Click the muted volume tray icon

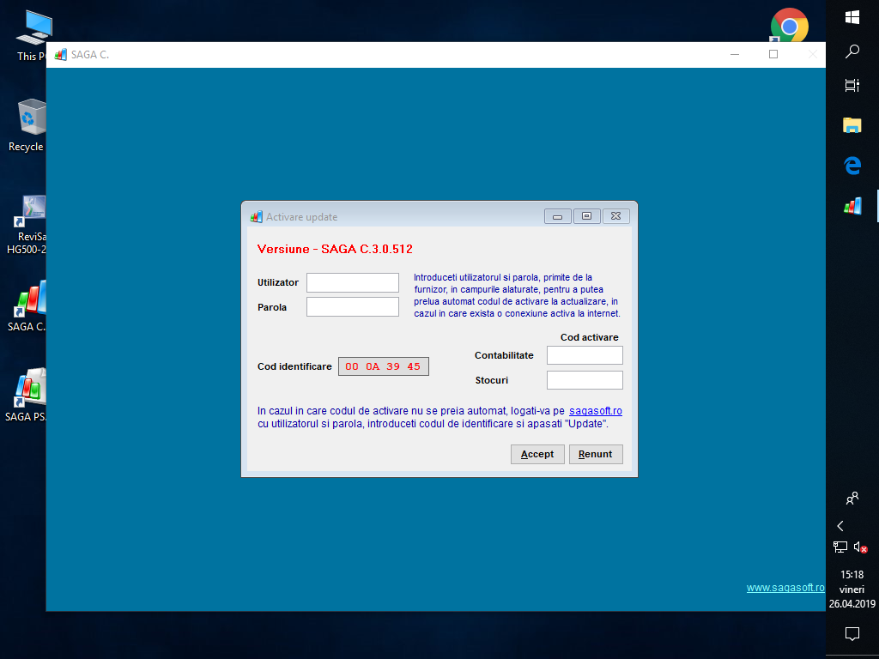pos(860,547)
